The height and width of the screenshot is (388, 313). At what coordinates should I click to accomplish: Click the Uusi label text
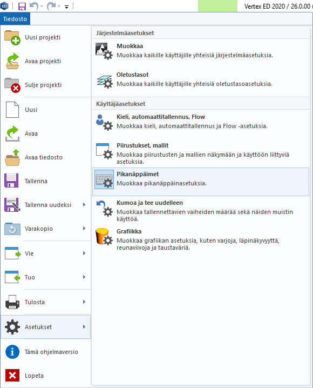point(31,110)
